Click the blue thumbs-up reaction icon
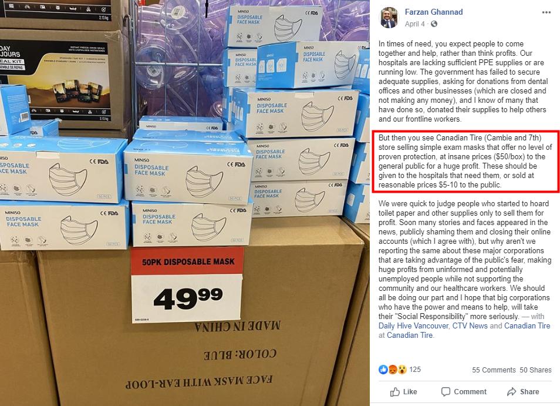The height and width of the screenshot is (406, 560). coord(383,370)
